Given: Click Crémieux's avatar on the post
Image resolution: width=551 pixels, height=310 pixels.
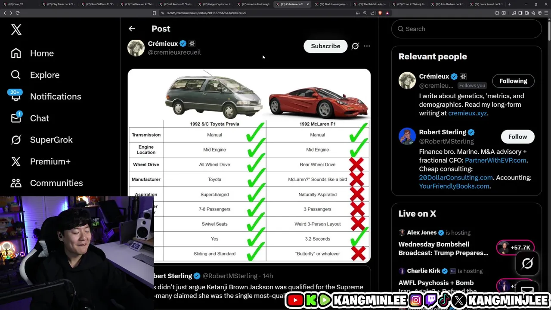Looking at the screenshot, I should click(136, 48).
